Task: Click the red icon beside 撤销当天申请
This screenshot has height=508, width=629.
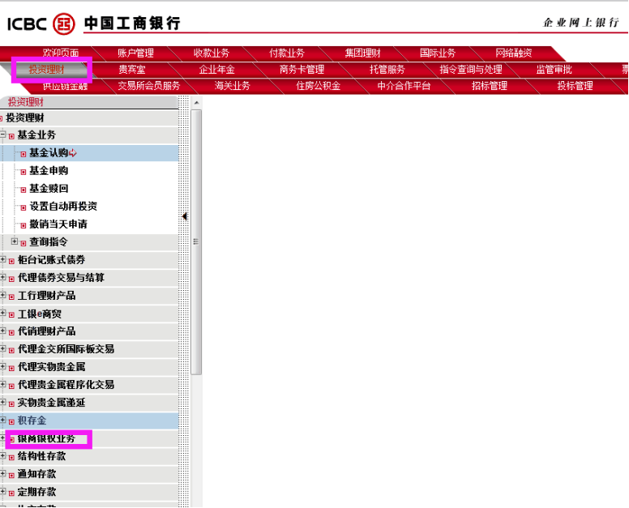Action: tap(24, 225)
